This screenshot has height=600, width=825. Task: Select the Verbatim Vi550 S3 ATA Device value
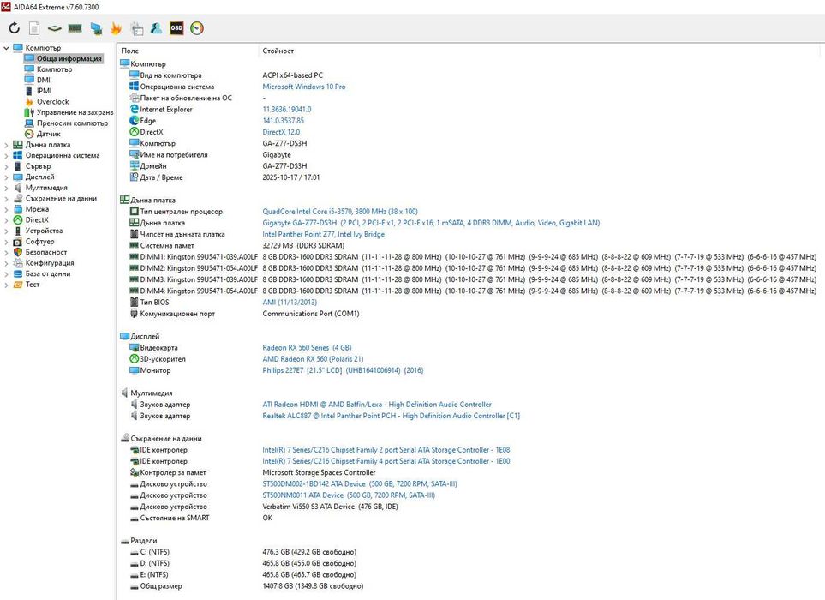[330, 507]
